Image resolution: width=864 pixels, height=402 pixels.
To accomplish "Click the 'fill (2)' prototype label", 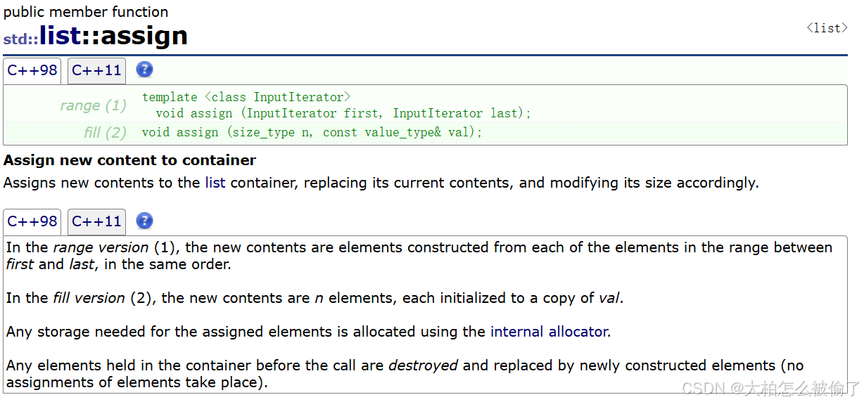I will (x=105, y=132).
